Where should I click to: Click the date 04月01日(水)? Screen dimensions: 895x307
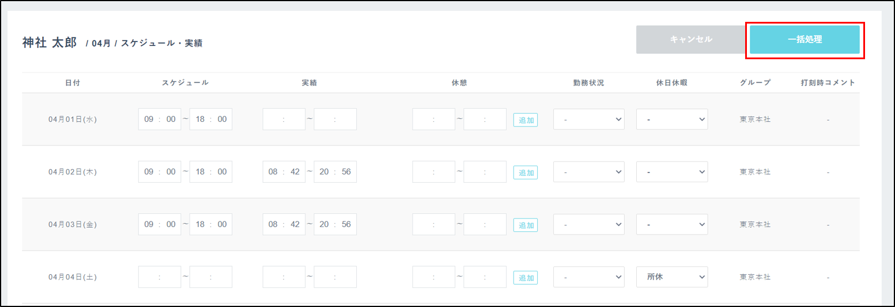73,120
